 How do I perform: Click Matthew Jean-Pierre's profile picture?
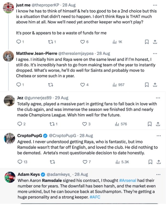(x=8, y=56)
